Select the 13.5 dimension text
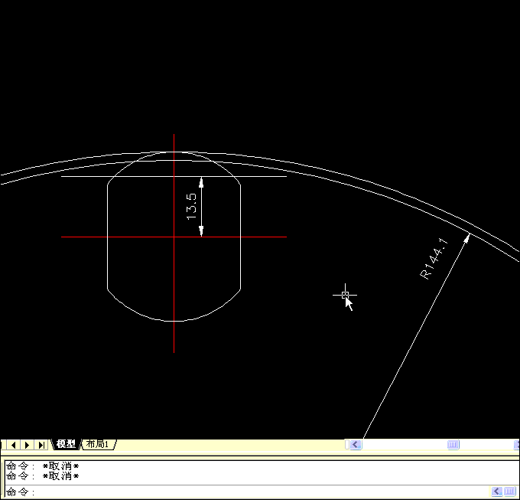 (x=191, y=207)
